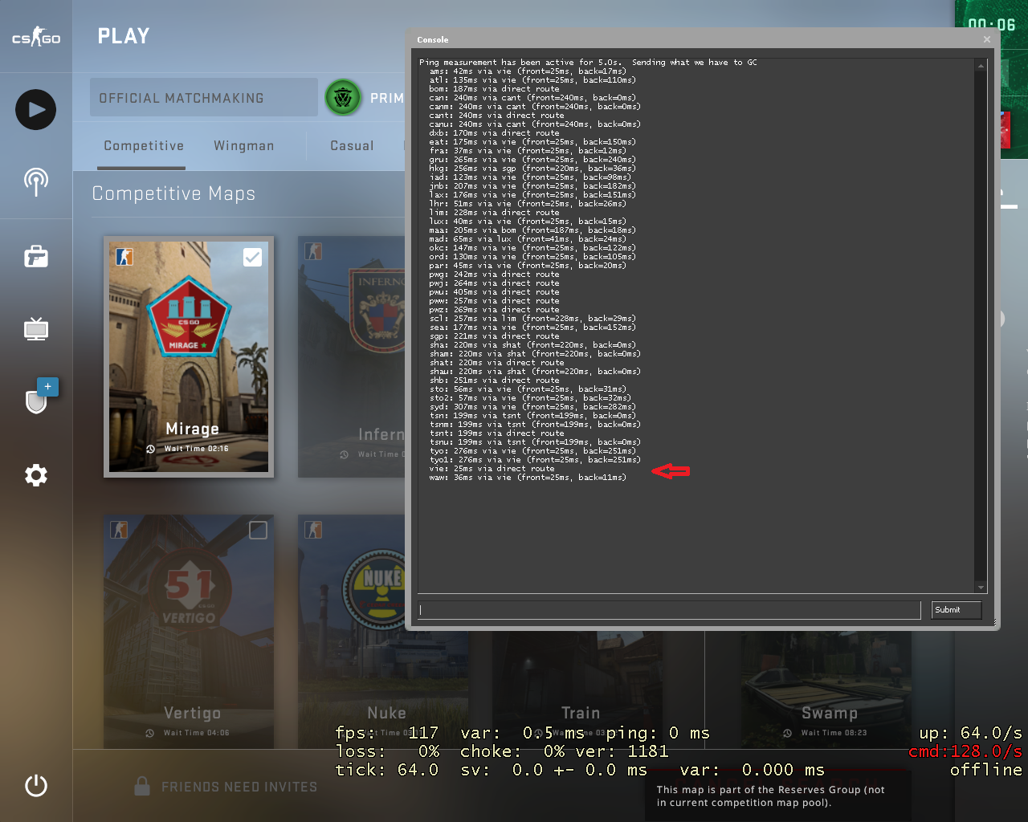1028x822 pixels.
Task: Click the Prime status green badge icon
Action: (x=343, y=98)
